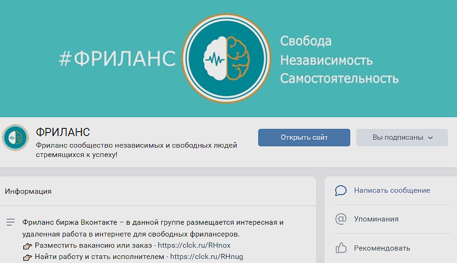
Task: Click the thumbs-up recommend icon
Action: (341, 248)
